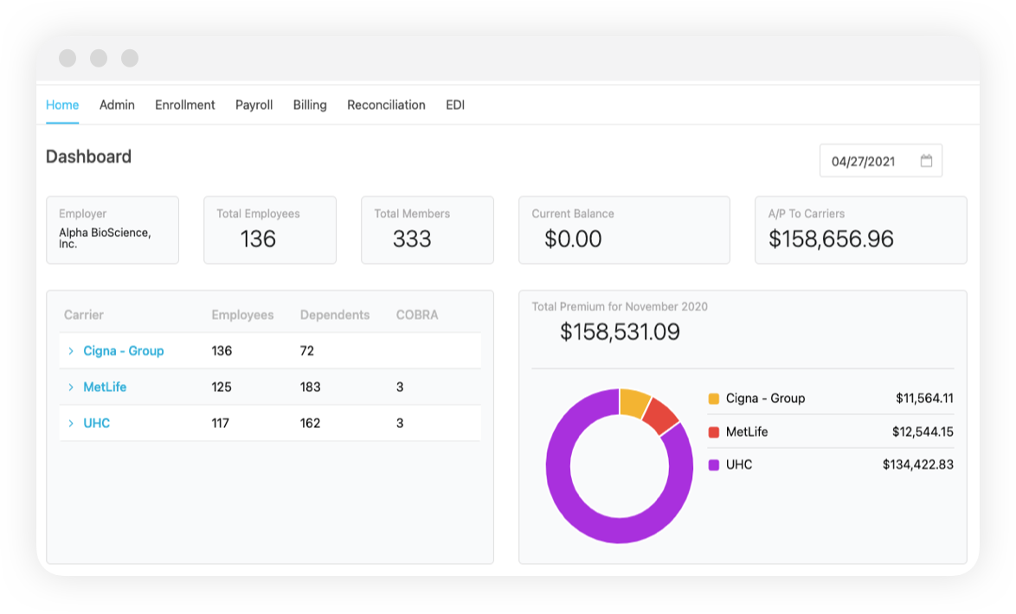Open the UHC carrier link
This screenshot has height=614, width=1016.
pos(97,423)
